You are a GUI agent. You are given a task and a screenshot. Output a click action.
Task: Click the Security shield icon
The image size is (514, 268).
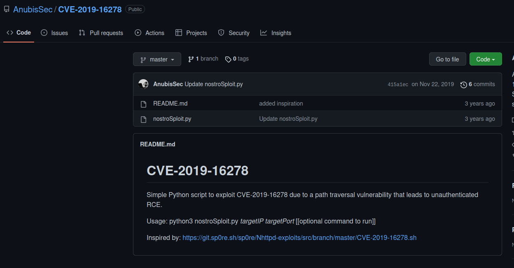pyautogui.click(x=221, y=33)
